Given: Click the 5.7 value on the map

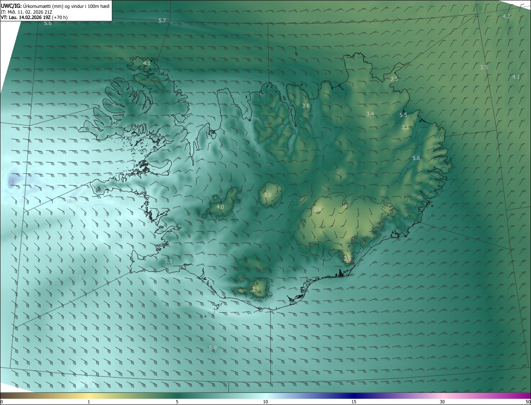Looking at the screenshot, I should [162, 21].
